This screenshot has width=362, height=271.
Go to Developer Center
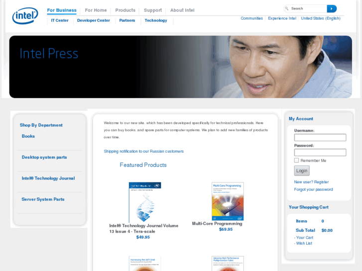[x=94, y=20]
